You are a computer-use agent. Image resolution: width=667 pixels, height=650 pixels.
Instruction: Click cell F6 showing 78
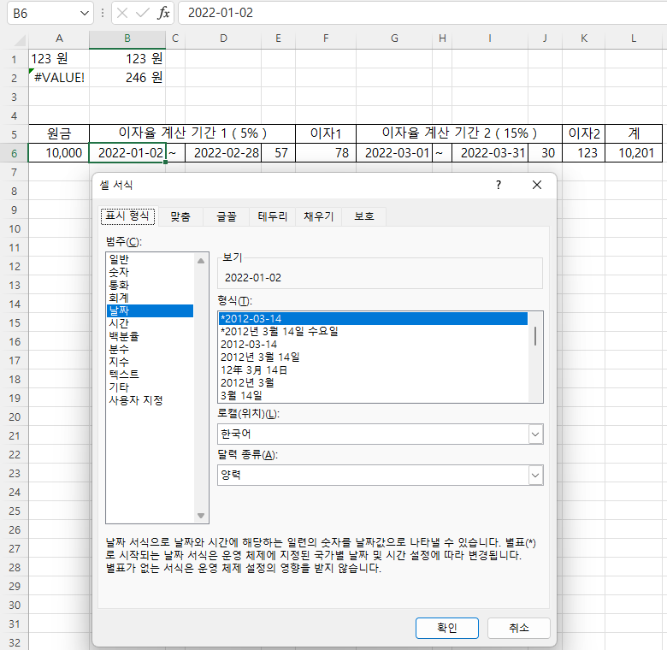click(326, 153)
